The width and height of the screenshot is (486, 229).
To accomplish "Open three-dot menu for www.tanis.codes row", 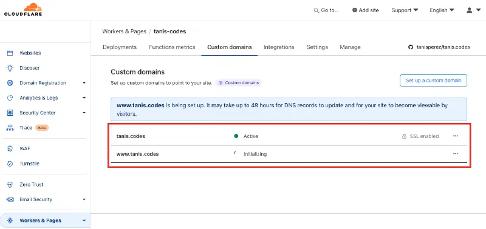I will coord(455,154).
